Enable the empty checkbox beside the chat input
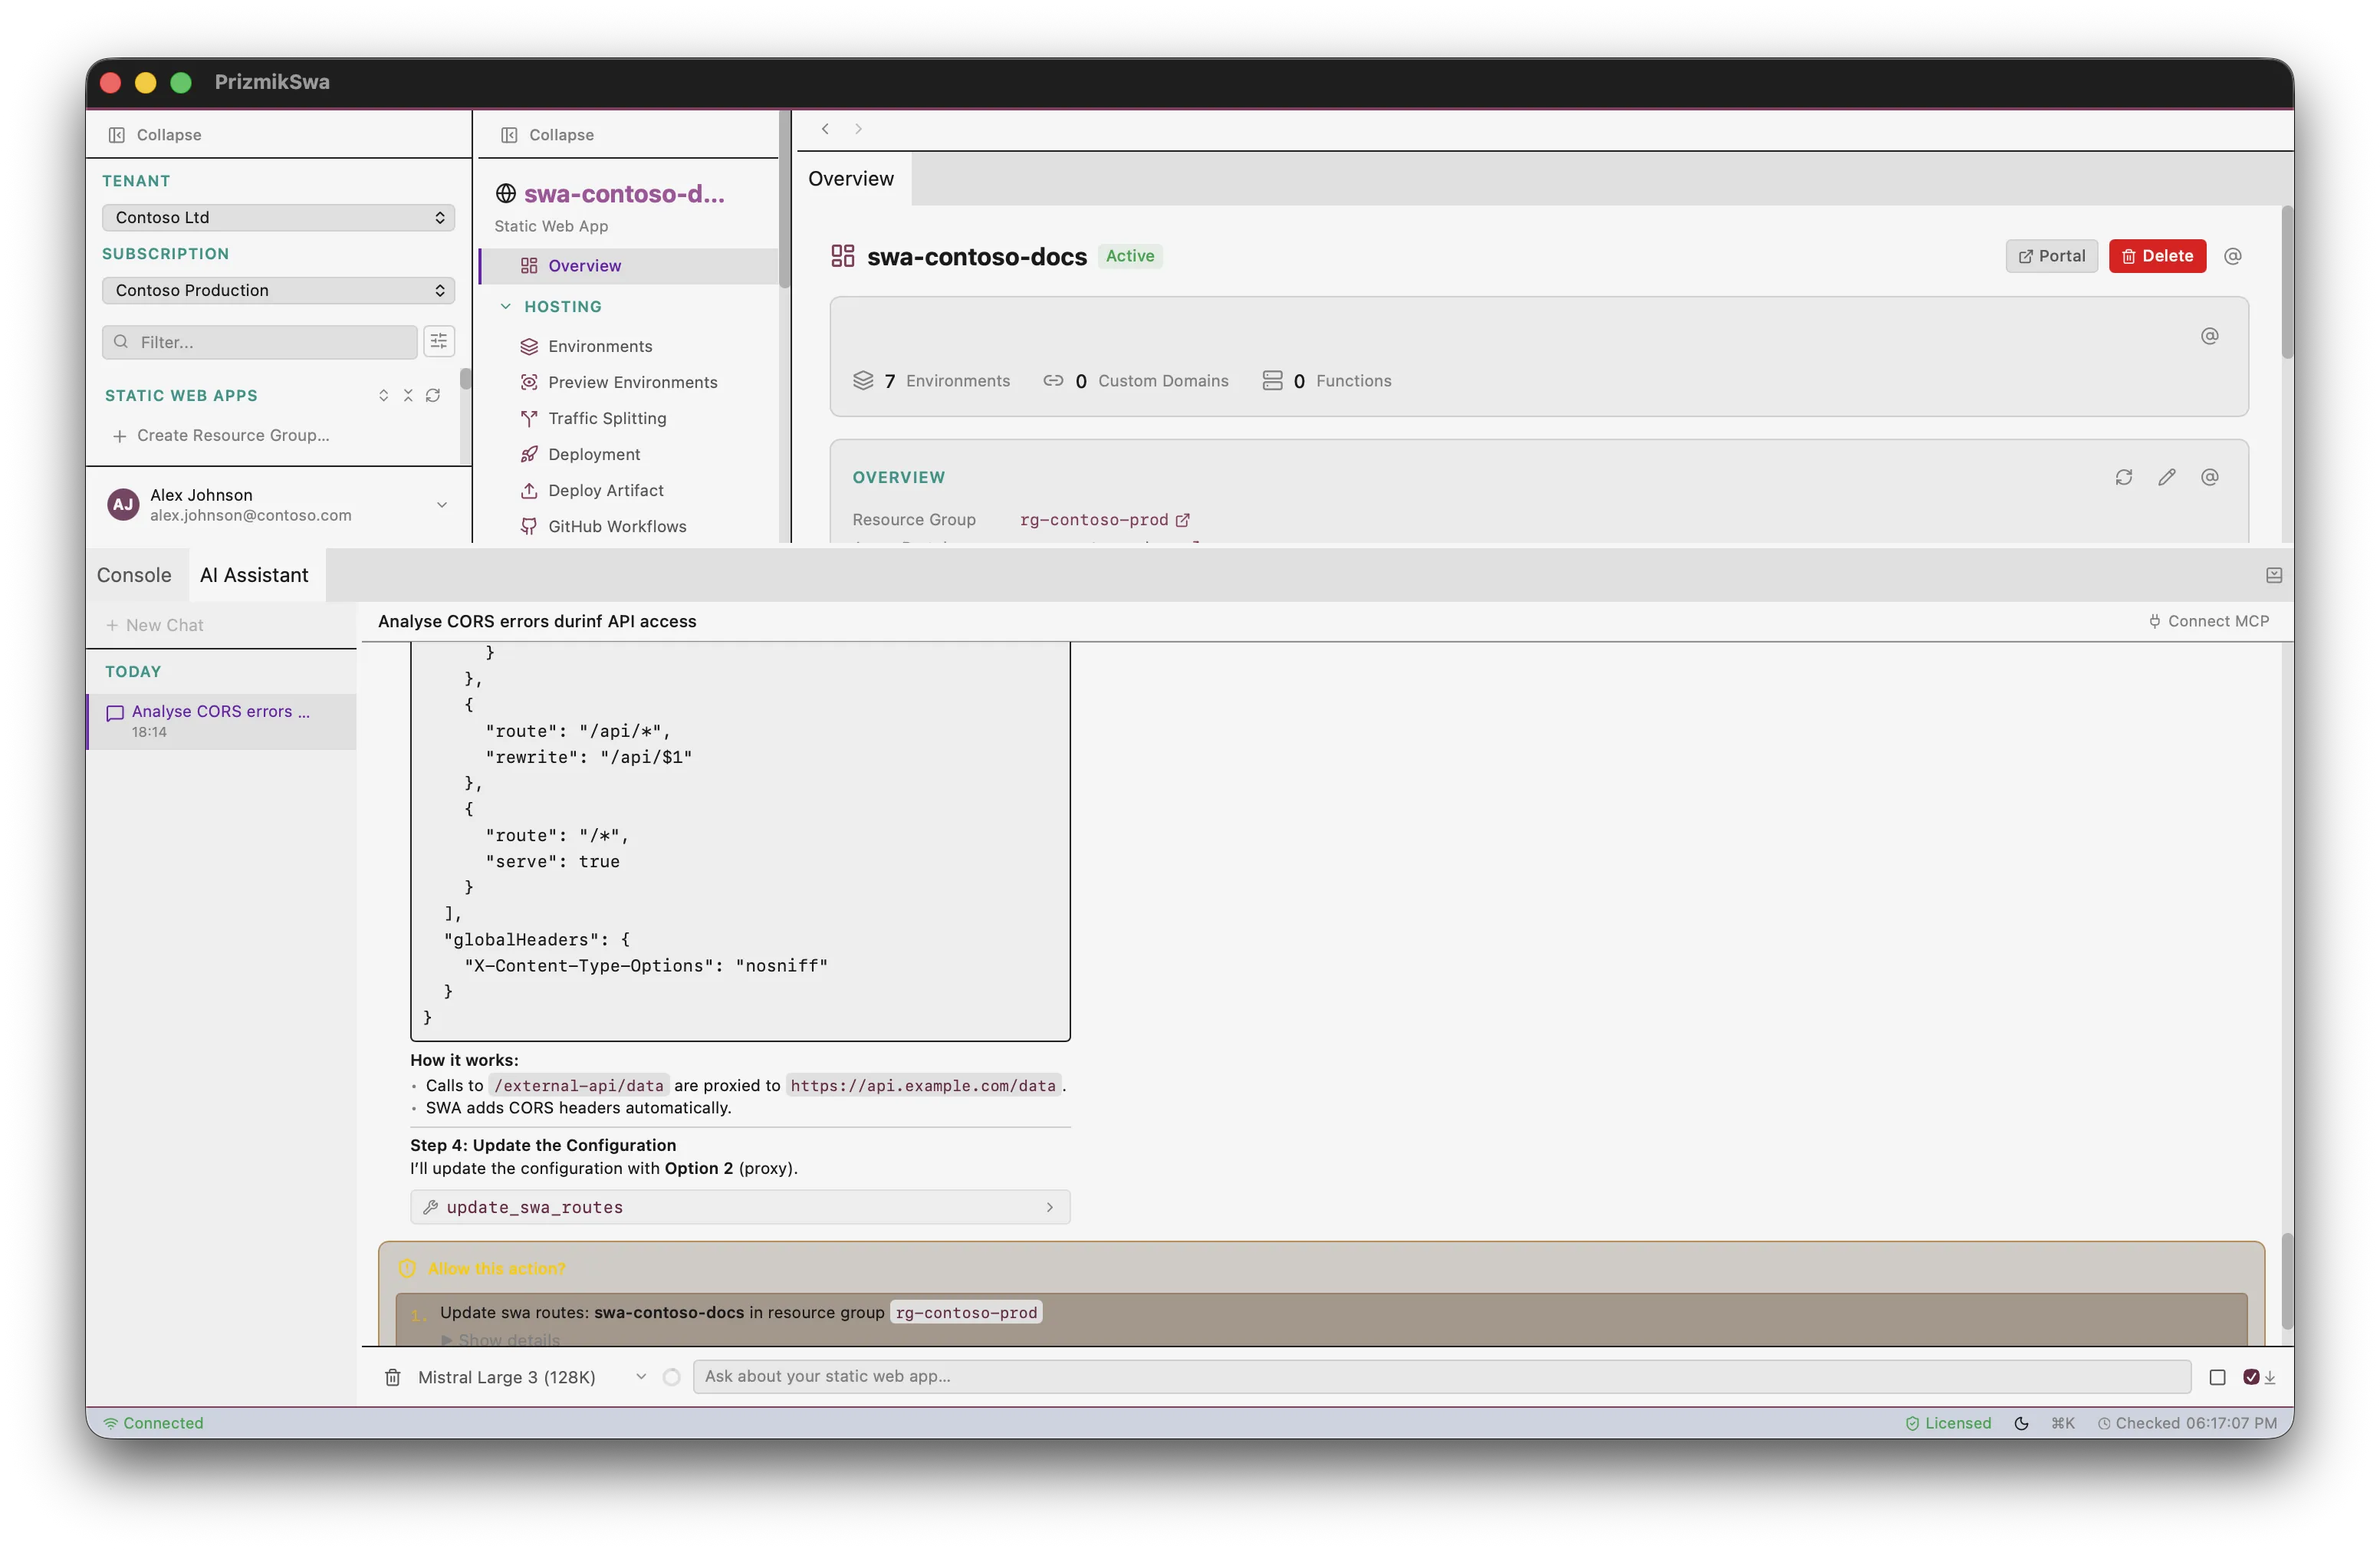 [2218, 1377]
